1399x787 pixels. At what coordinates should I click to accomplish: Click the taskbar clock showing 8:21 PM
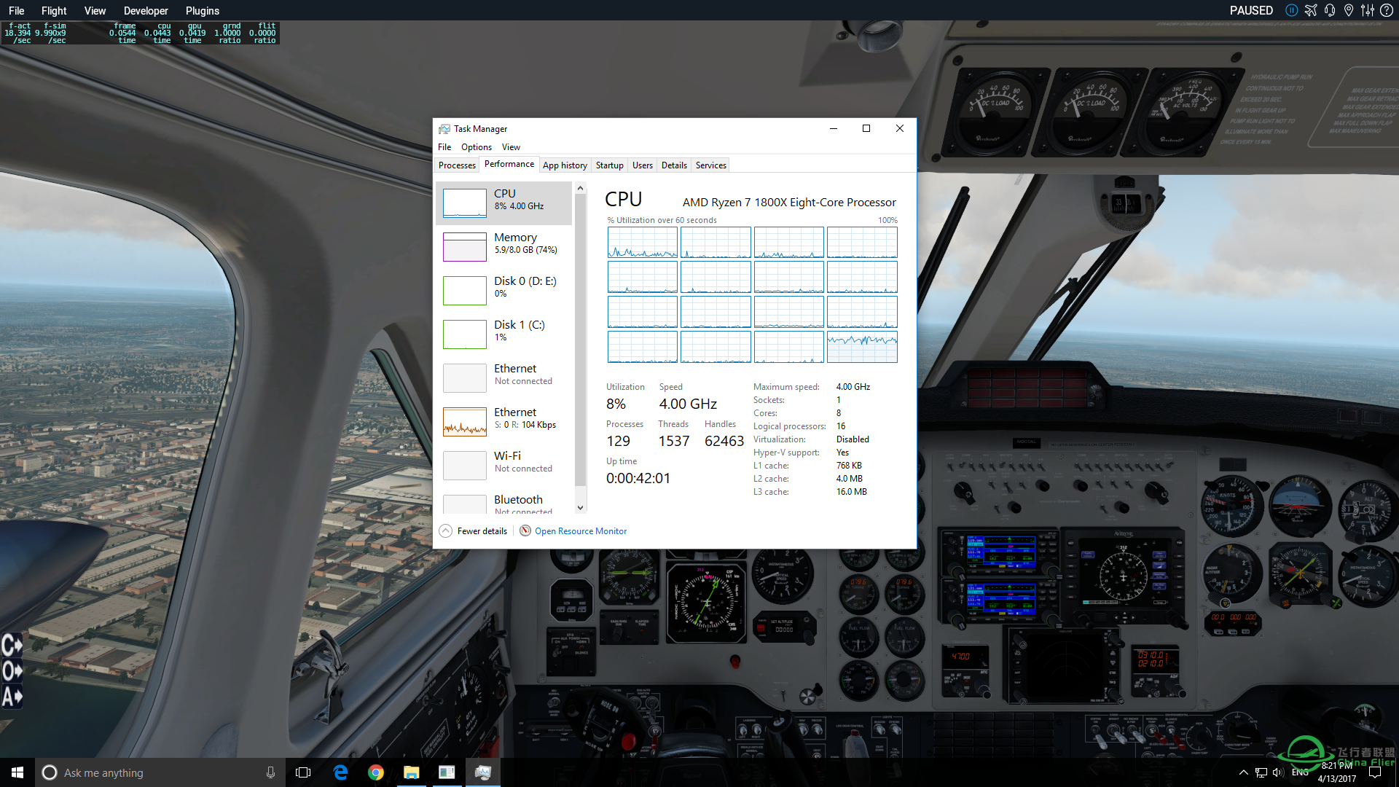pos(1337,772)
